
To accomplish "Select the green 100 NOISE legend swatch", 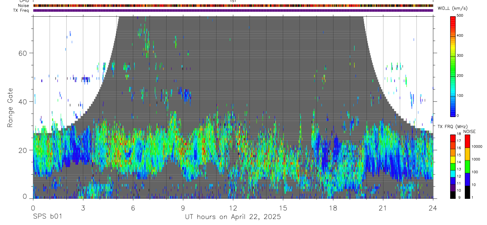I will click(467, 167).
